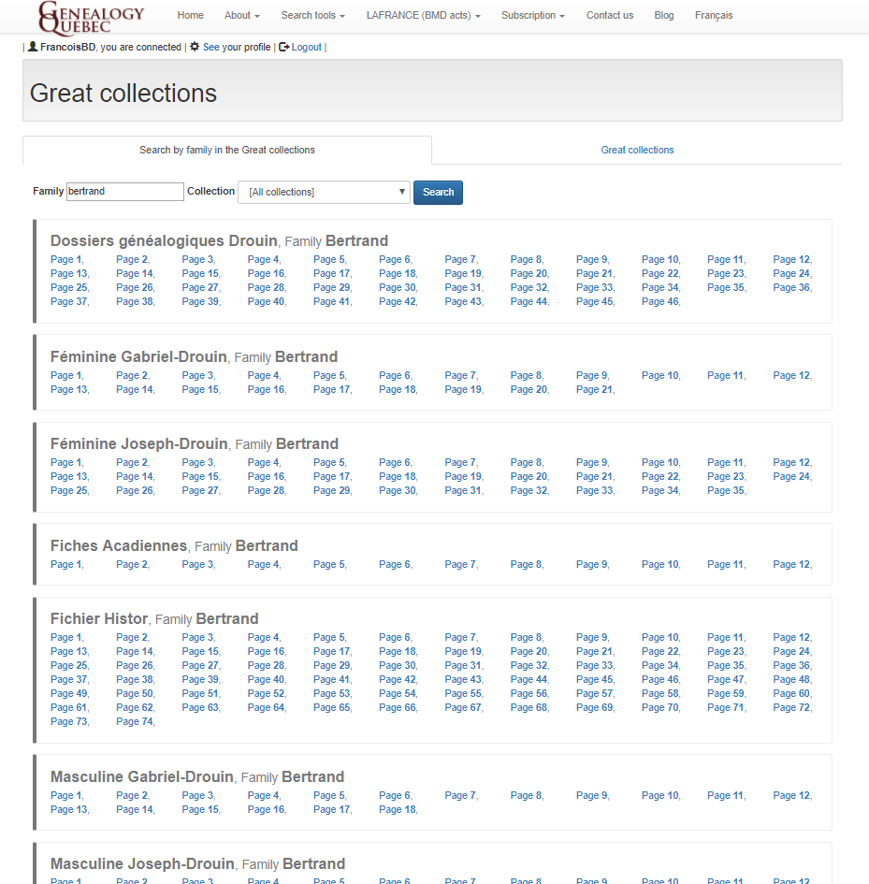Go to Page 30 of Dossiers généalogiques Drouin

[x=398, y=287]
